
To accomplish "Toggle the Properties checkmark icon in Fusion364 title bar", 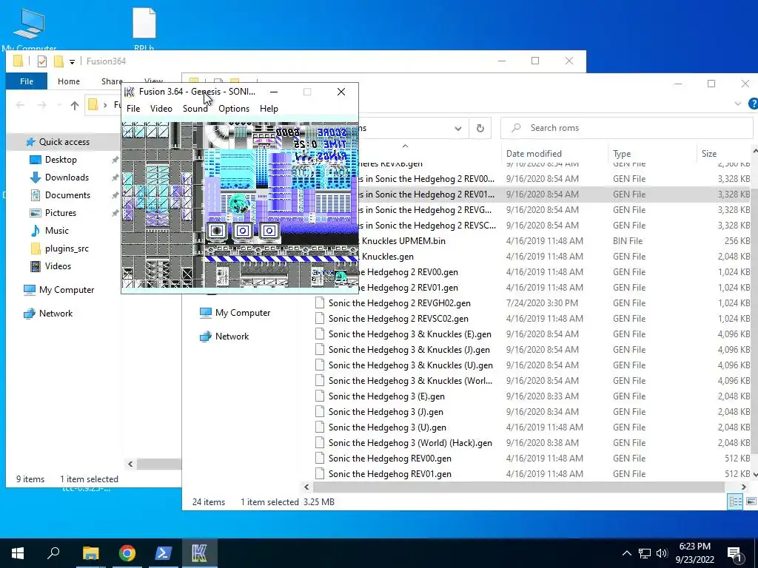I will pos(42,61).
